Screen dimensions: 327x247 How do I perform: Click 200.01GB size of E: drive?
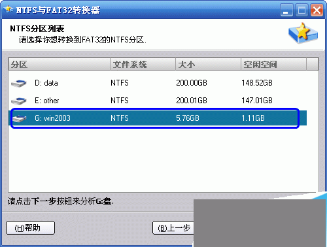coord(192,101)
